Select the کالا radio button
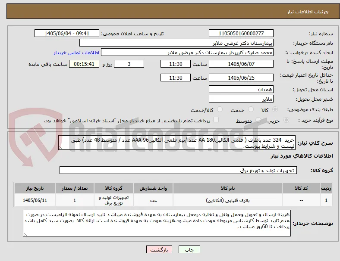340x261 pixels. point(275,109)
